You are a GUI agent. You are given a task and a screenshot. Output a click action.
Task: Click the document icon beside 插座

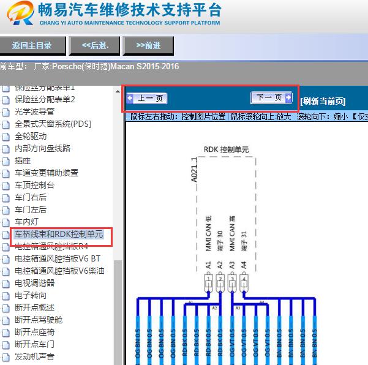(x=6, y=161)
